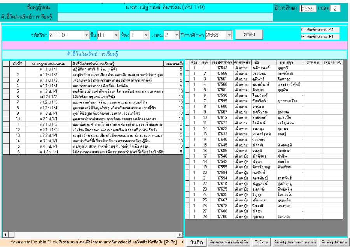Click score cell for student 17543
Screen dimensions: 350x247
coord(312,68)
